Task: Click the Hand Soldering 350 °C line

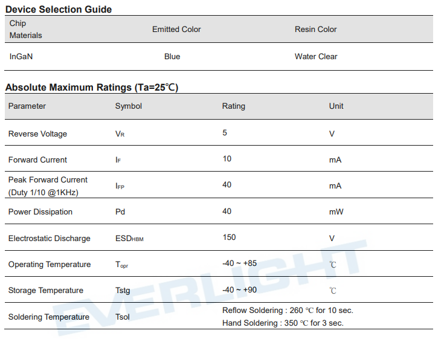Action: pyautogui.click(x=283, y=323)
